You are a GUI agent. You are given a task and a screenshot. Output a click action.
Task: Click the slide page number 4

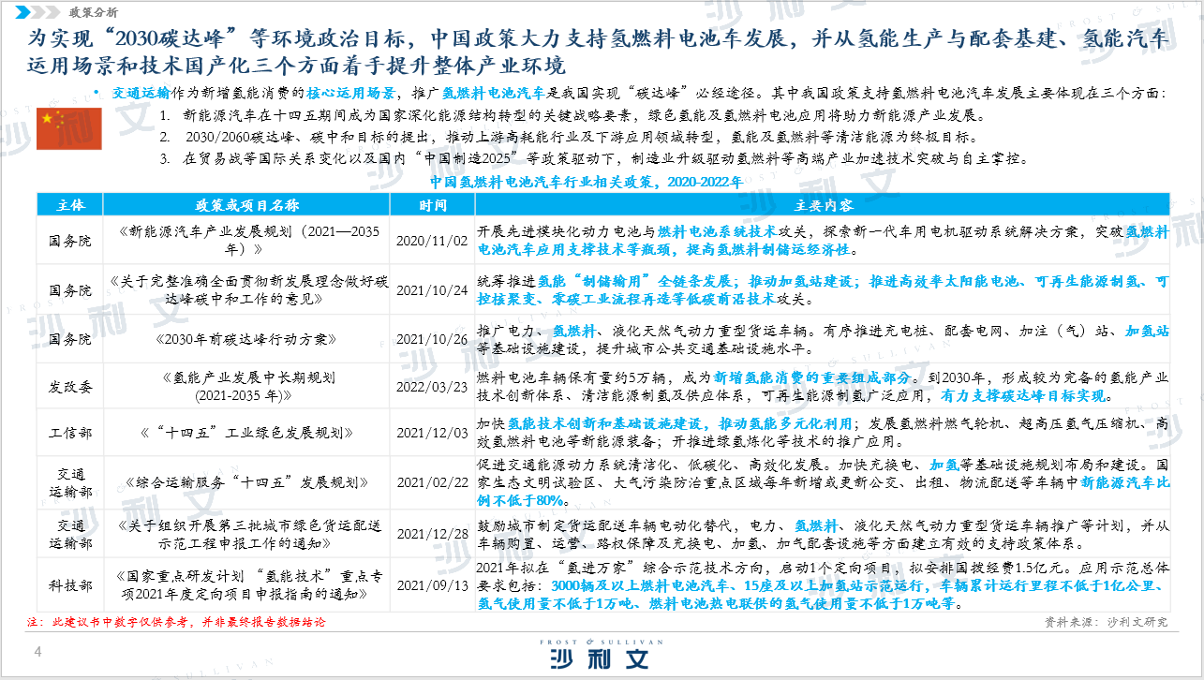(38, 651)
